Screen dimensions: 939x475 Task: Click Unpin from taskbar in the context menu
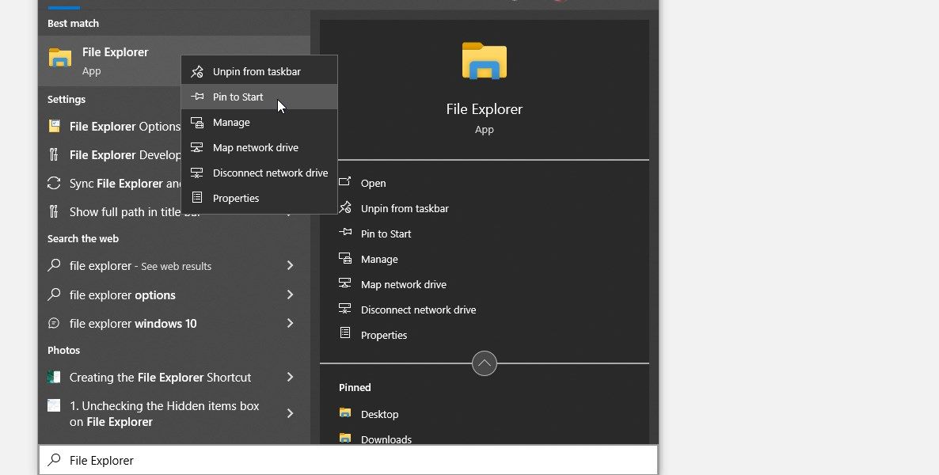[256, 70]
